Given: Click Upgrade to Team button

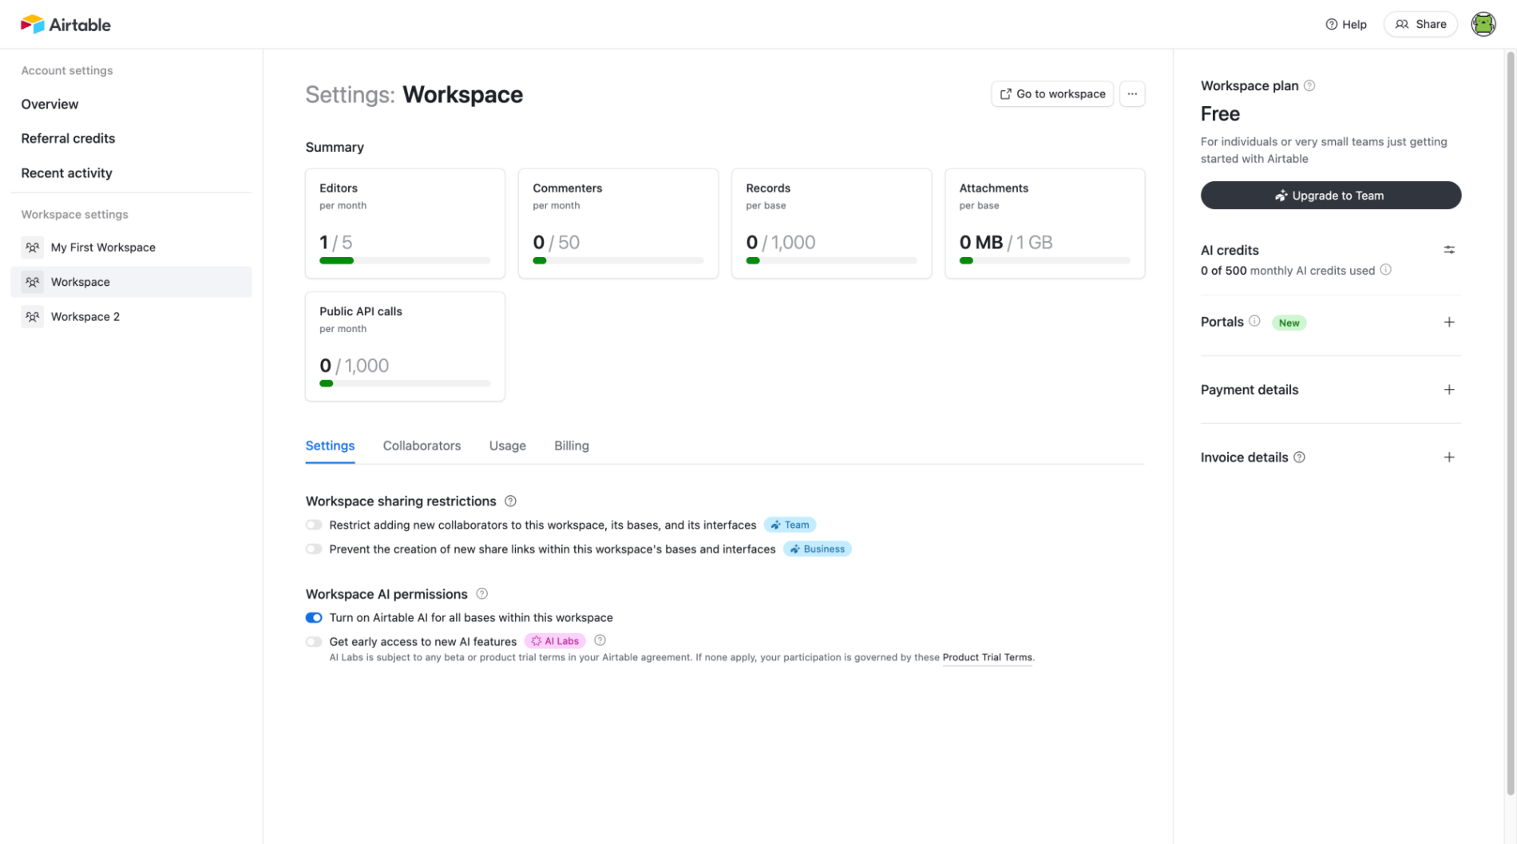Looking at the screenshot, I should 1330,196.
